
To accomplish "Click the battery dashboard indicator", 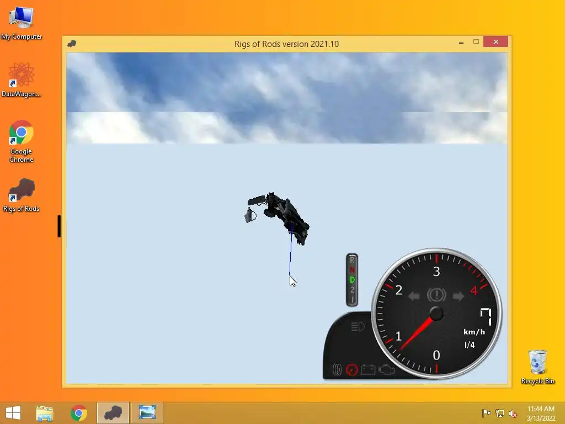I will pyautogui.click(x=368, y=369).
